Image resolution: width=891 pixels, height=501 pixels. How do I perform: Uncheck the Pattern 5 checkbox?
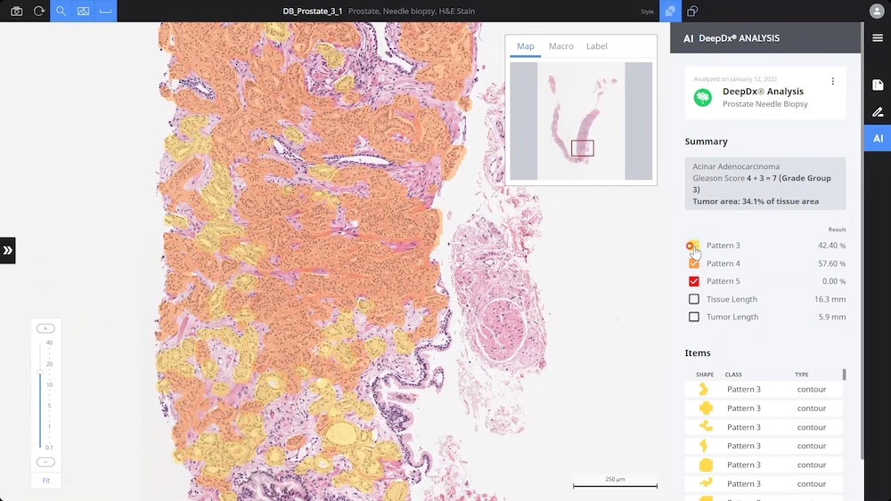694,281
